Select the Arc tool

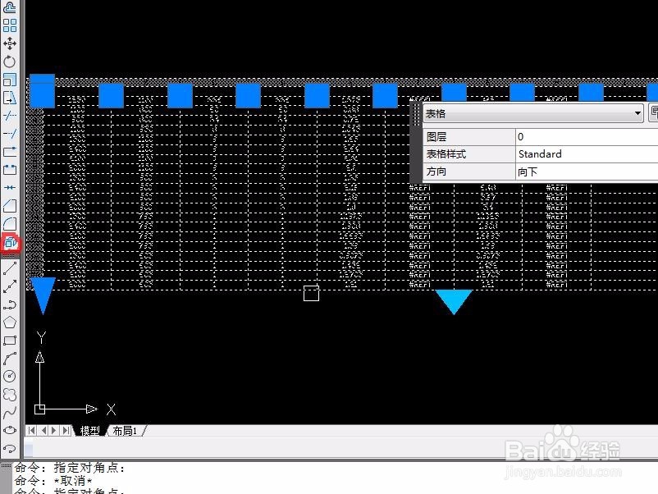[10, 359]
